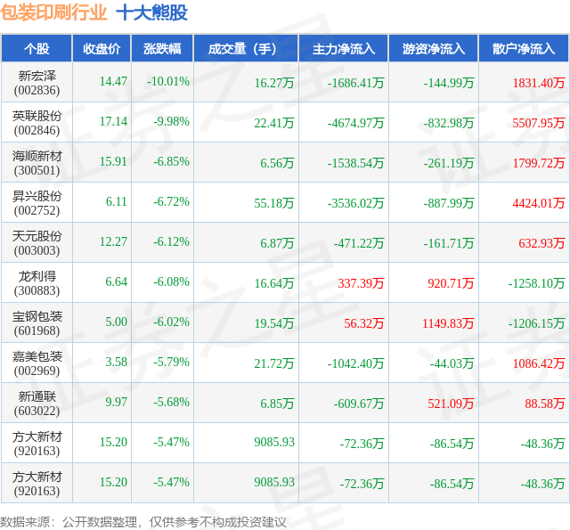
Task: Click closing price 3.58
Action: coord(117,362)
